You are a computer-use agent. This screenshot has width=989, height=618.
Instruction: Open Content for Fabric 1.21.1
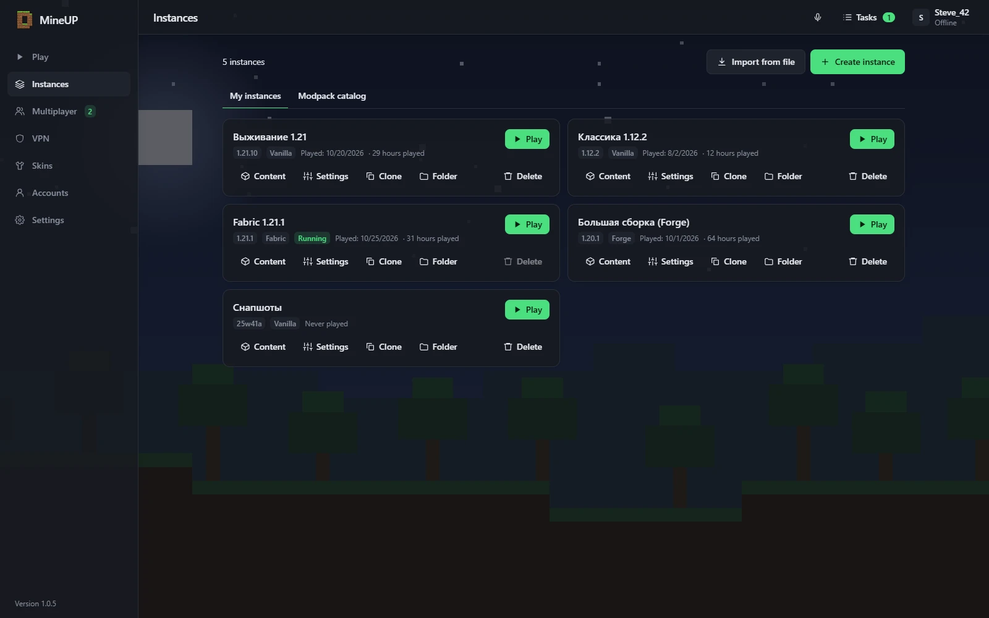[x=263, y=261]
